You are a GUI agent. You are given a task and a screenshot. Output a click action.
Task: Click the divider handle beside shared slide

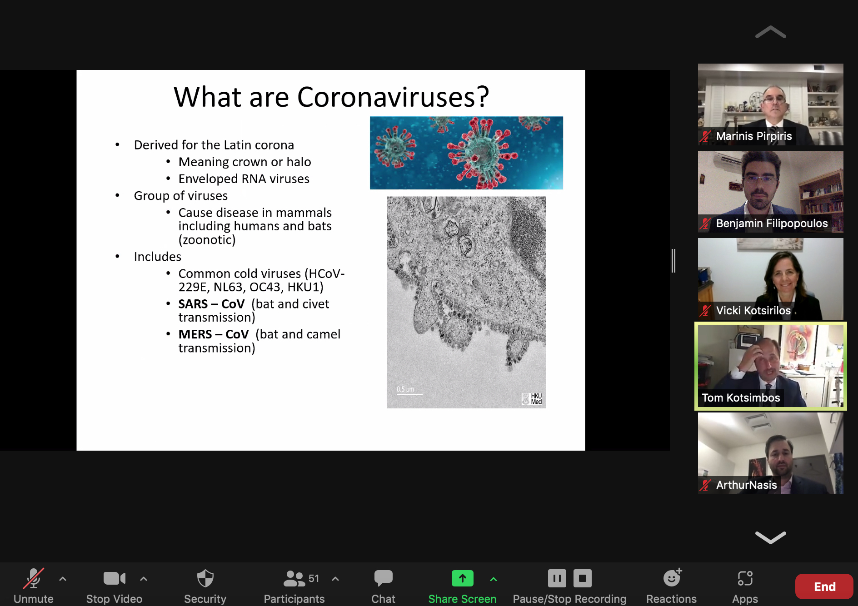coord(673,261)
